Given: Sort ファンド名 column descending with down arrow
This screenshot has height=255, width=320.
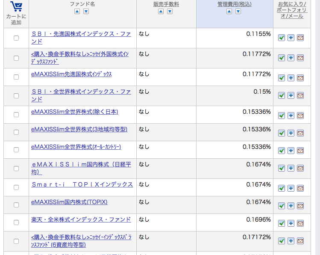Looking at the screenshot, I should 86,12.
